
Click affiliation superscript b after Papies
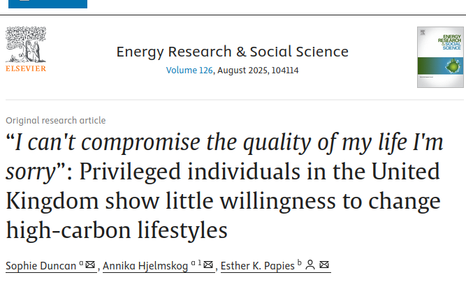[300, 262]
